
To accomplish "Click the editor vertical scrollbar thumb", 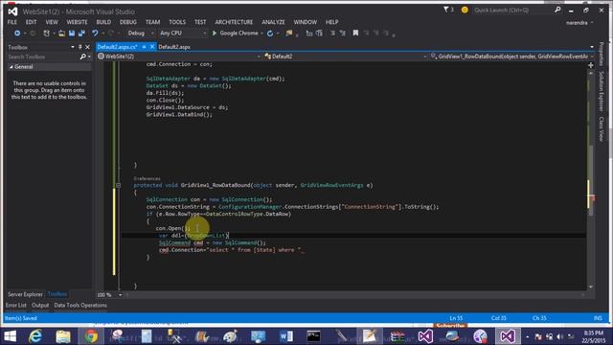I will pos(591,180).
